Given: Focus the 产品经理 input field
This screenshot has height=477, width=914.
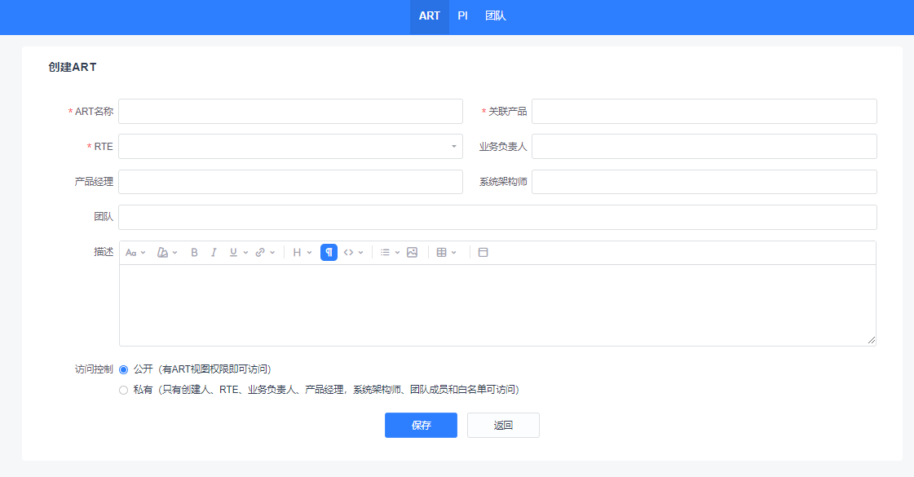Looking at the screenshot, I should coord(290,182).
